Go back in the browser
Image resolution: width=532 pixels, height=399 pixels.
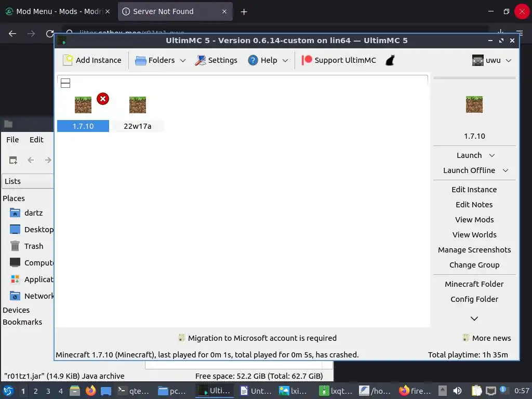point(12,34)
